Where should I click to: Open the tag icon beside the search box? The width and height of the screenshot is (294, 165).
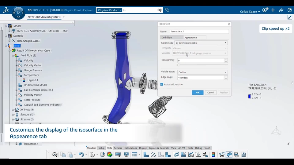[x=167, y=10]
